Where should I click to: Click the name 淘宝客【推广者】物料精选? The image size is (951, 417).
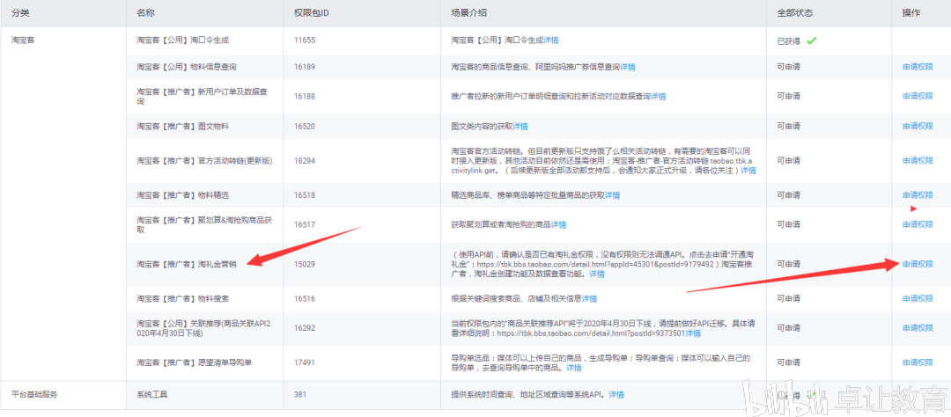(182, 195)
